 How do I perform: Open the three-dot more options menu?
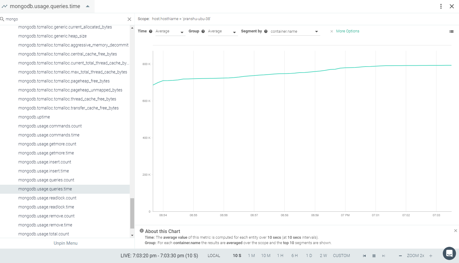click(x=441, y=6)
